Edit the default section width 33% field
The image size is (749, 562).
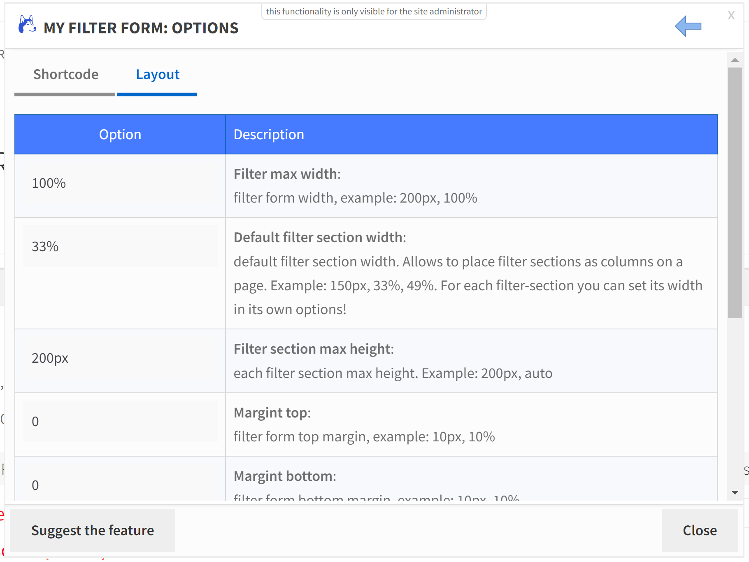(120, 246)
